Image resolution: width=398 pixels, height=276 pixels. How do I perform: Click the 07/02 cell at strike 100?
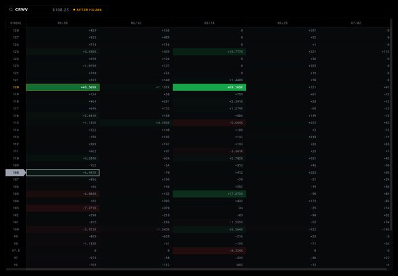[356, 229]
